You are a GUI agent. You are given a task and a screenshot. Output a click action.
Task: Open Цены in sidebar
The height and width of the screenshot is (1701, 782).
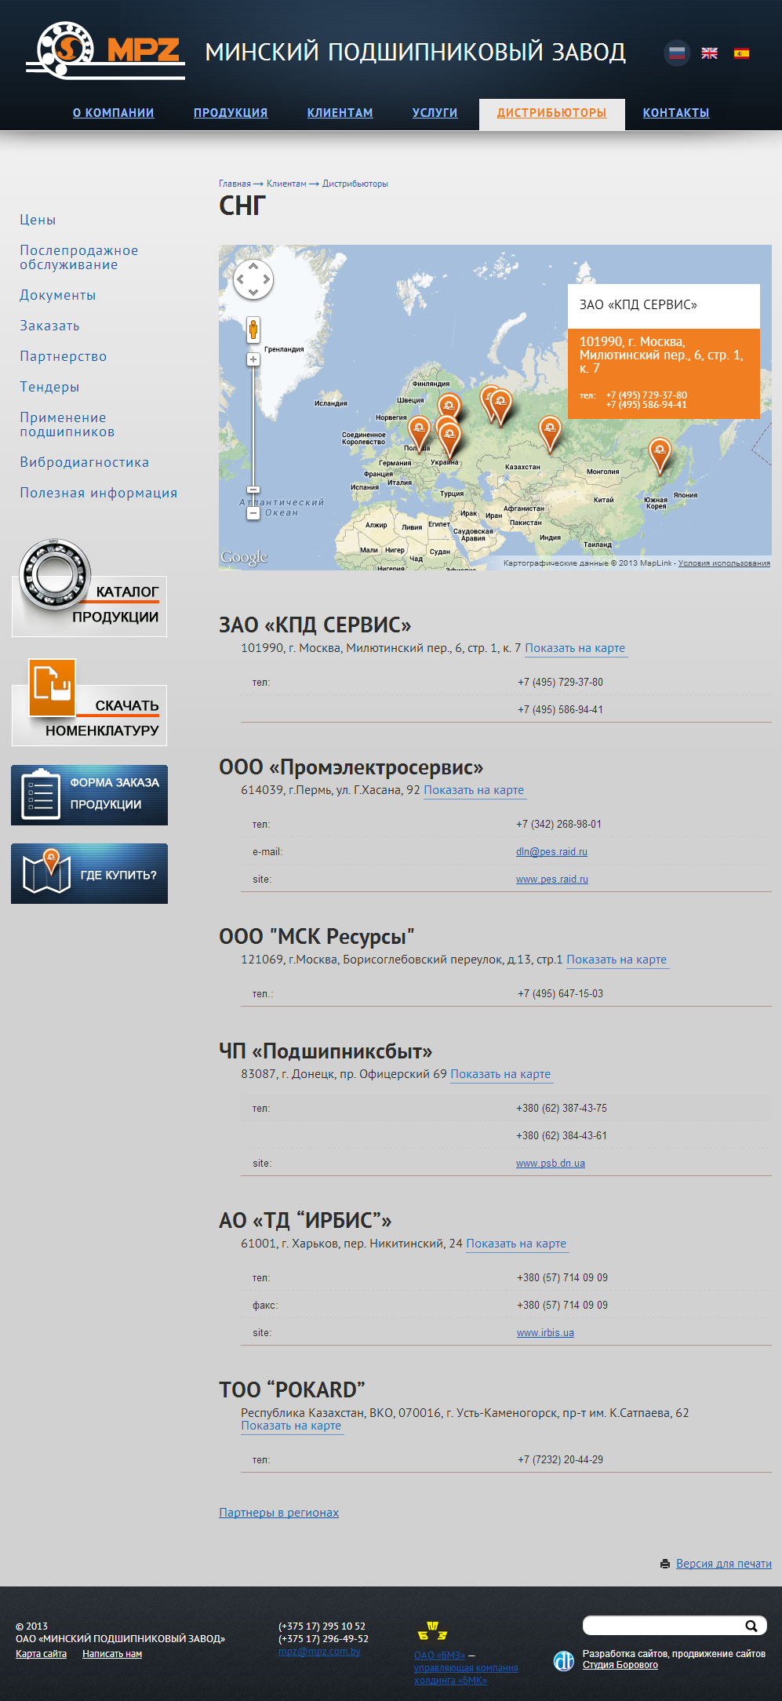(38, 220)
